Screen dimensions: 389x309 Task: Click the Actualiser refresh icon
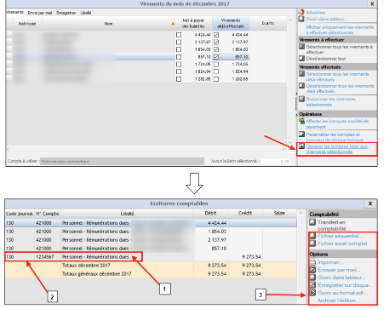pyautogui.click(x=301, y=13)
